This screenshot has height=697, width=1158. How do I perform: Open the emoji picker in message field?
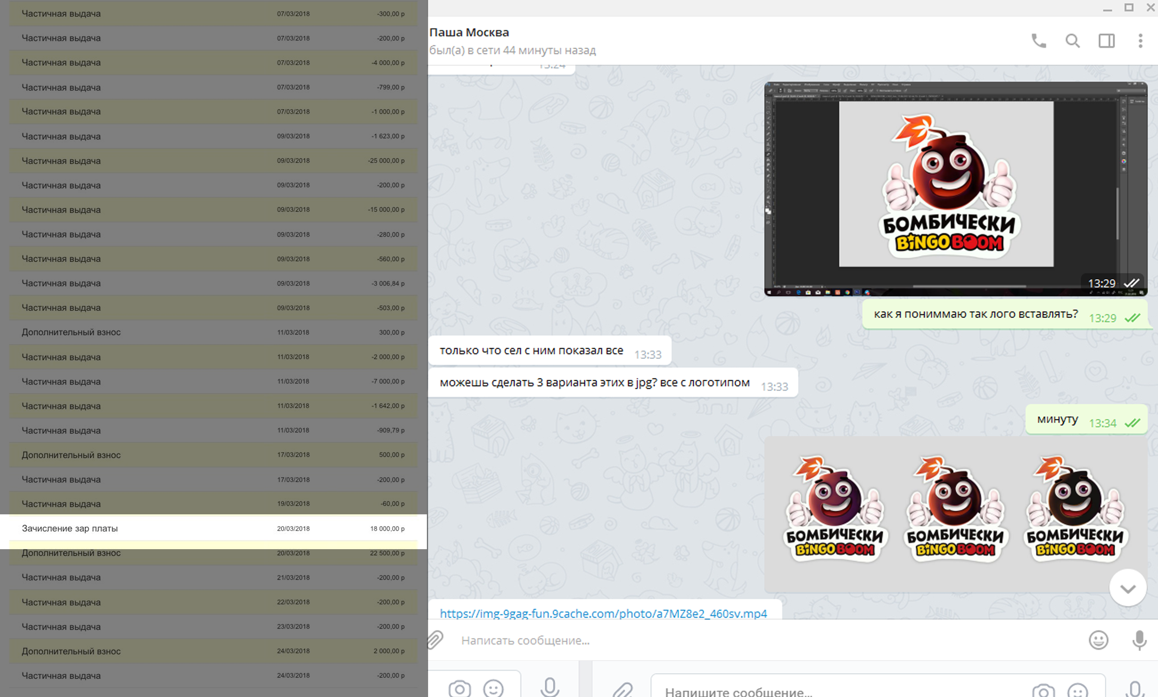point(1098,640)
